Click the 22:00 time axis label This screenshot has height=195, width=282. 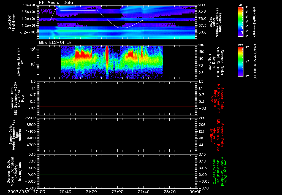tap(117, 191)
